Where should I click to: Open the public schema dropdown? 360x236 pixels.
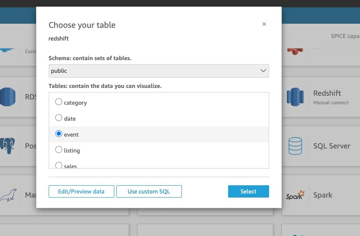[158, 71]
